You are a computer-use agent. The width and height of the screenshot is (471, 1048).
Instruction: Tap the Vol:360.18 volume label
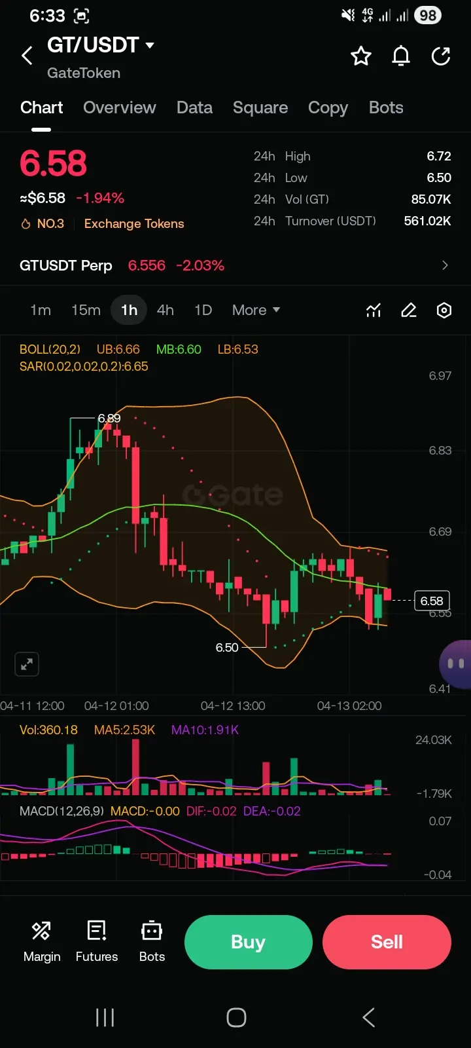(48, 730)
